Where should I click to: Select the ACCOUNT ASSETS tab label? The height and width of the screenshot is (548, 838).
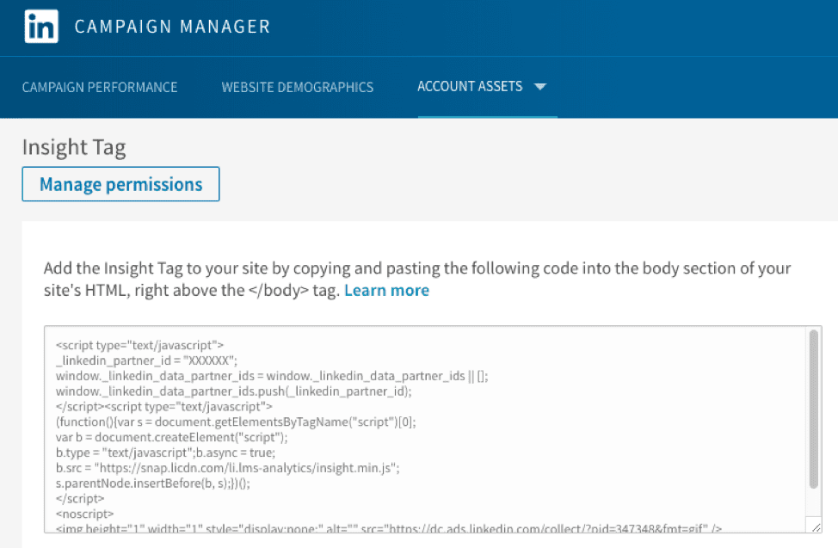tap(469, 86)
